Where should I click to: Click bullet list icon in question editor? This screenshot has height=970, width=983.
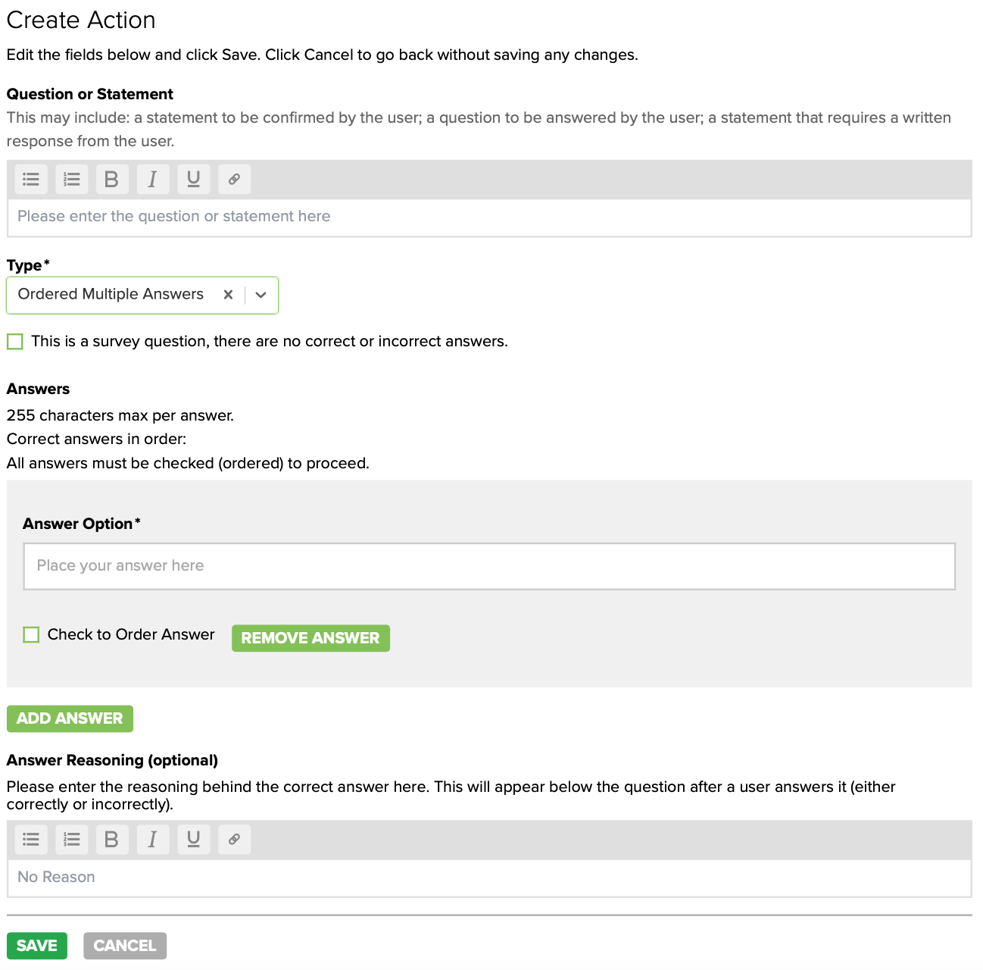(31, 180)
